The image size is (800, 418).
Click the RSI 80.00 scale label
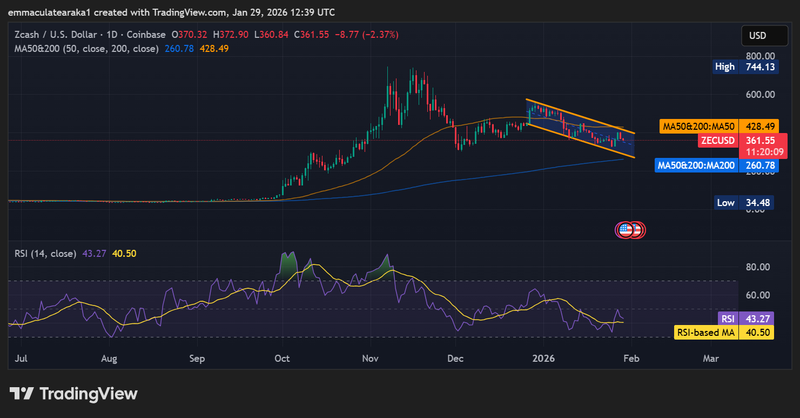758,267
